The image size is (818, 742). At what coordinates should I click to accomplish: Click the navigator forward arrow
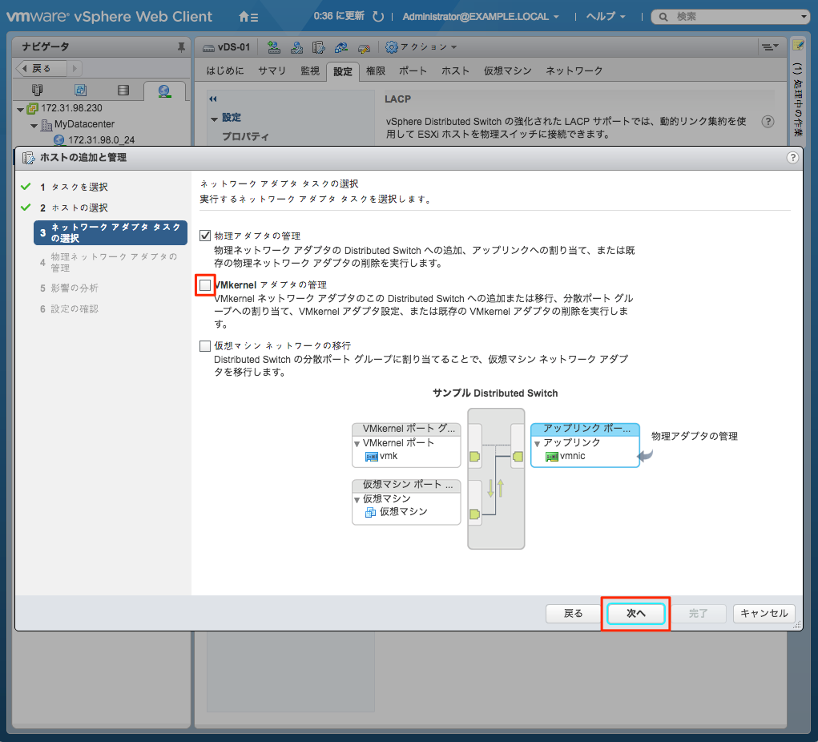click(75, 68)
